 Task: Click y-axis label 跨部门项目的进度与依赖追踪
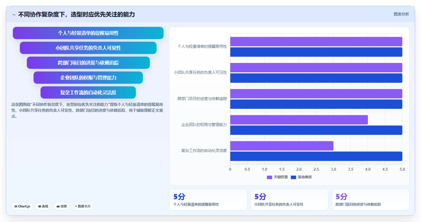pyautogui.click(x=202, y=99)
